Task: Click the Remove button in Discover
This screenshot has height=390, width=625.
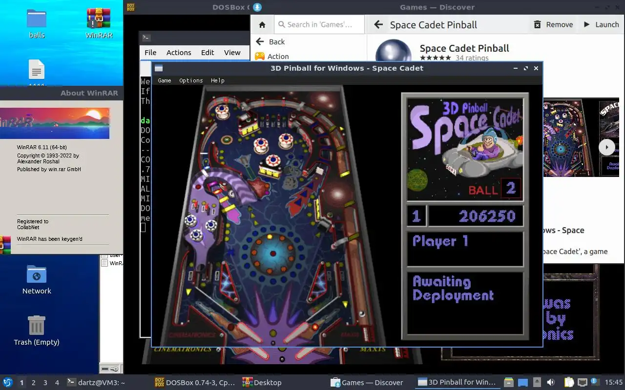Action: (x=553, y=25)
